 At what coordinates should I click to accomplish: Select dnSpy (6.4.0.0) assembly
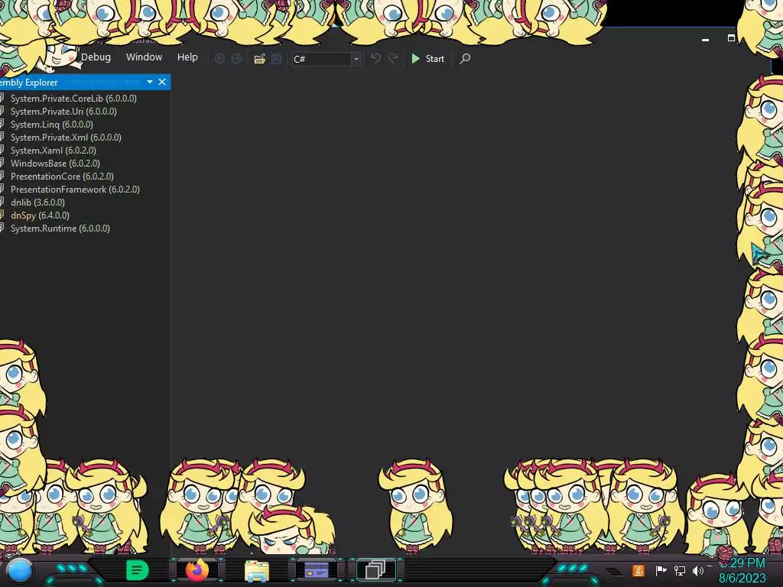40,215
